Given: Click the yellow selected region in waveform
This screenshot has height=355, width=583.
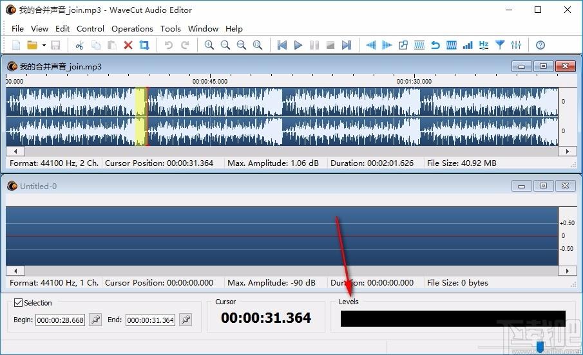Looking at the screenshot, I should pos(140,116).
